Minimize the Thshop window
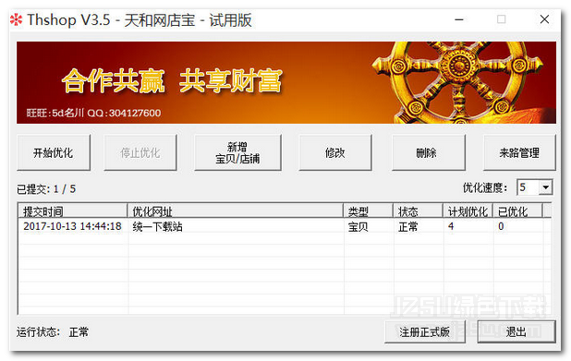This screenshot has height=361, width=571. click(459, 19)
